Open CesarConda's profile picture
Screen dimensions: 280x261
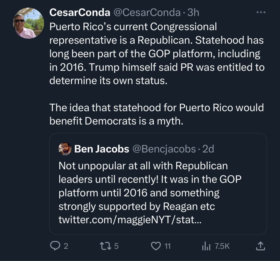point(28,23)
